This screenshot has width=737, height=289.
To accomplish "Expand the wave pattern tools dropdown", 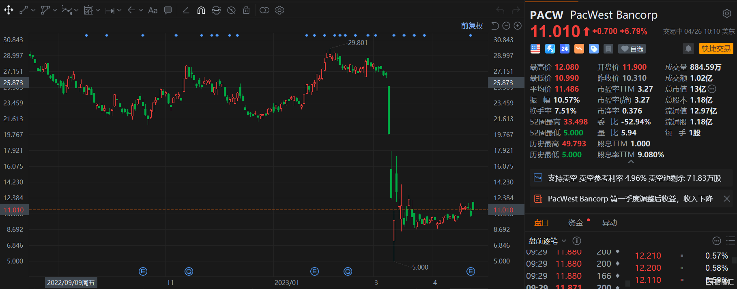I will click(x=76, y=10).
